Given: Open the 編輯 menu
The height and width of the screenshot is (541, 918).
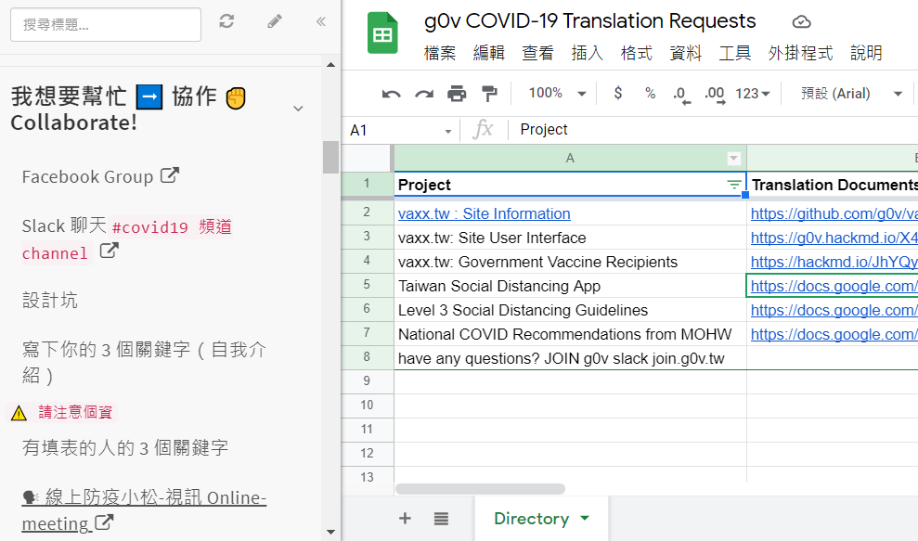Looking at the screenshot, I should click(x=488, y=53).
